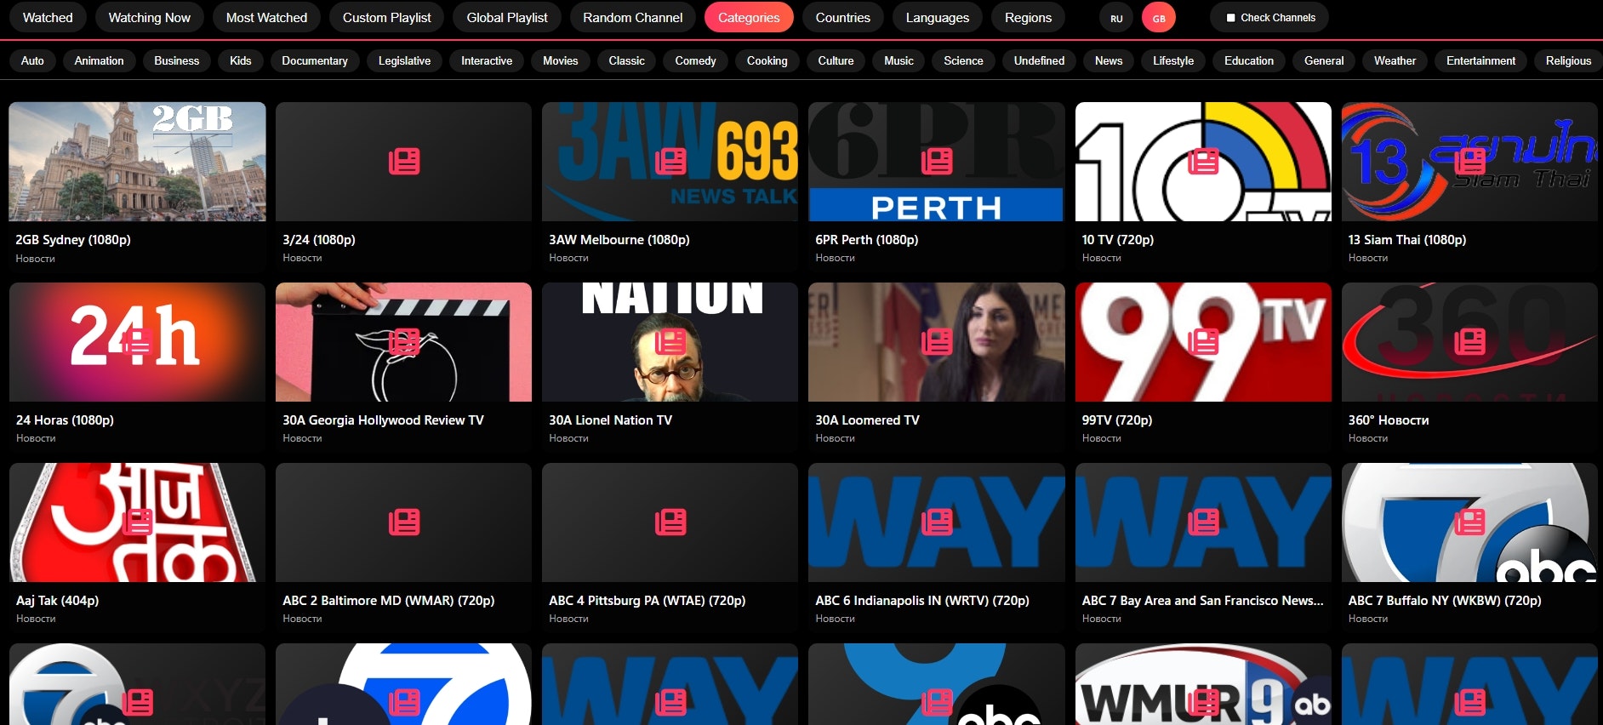Click the '13 Siam Thai (1080p)' title

1407,240
